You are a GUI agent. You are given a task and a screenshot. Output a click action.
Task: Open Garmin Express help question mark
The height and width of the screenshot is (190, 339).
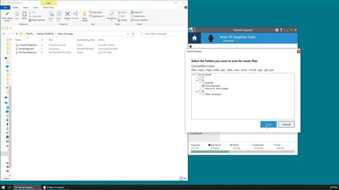pyautogui.click(x=281, y=30)
